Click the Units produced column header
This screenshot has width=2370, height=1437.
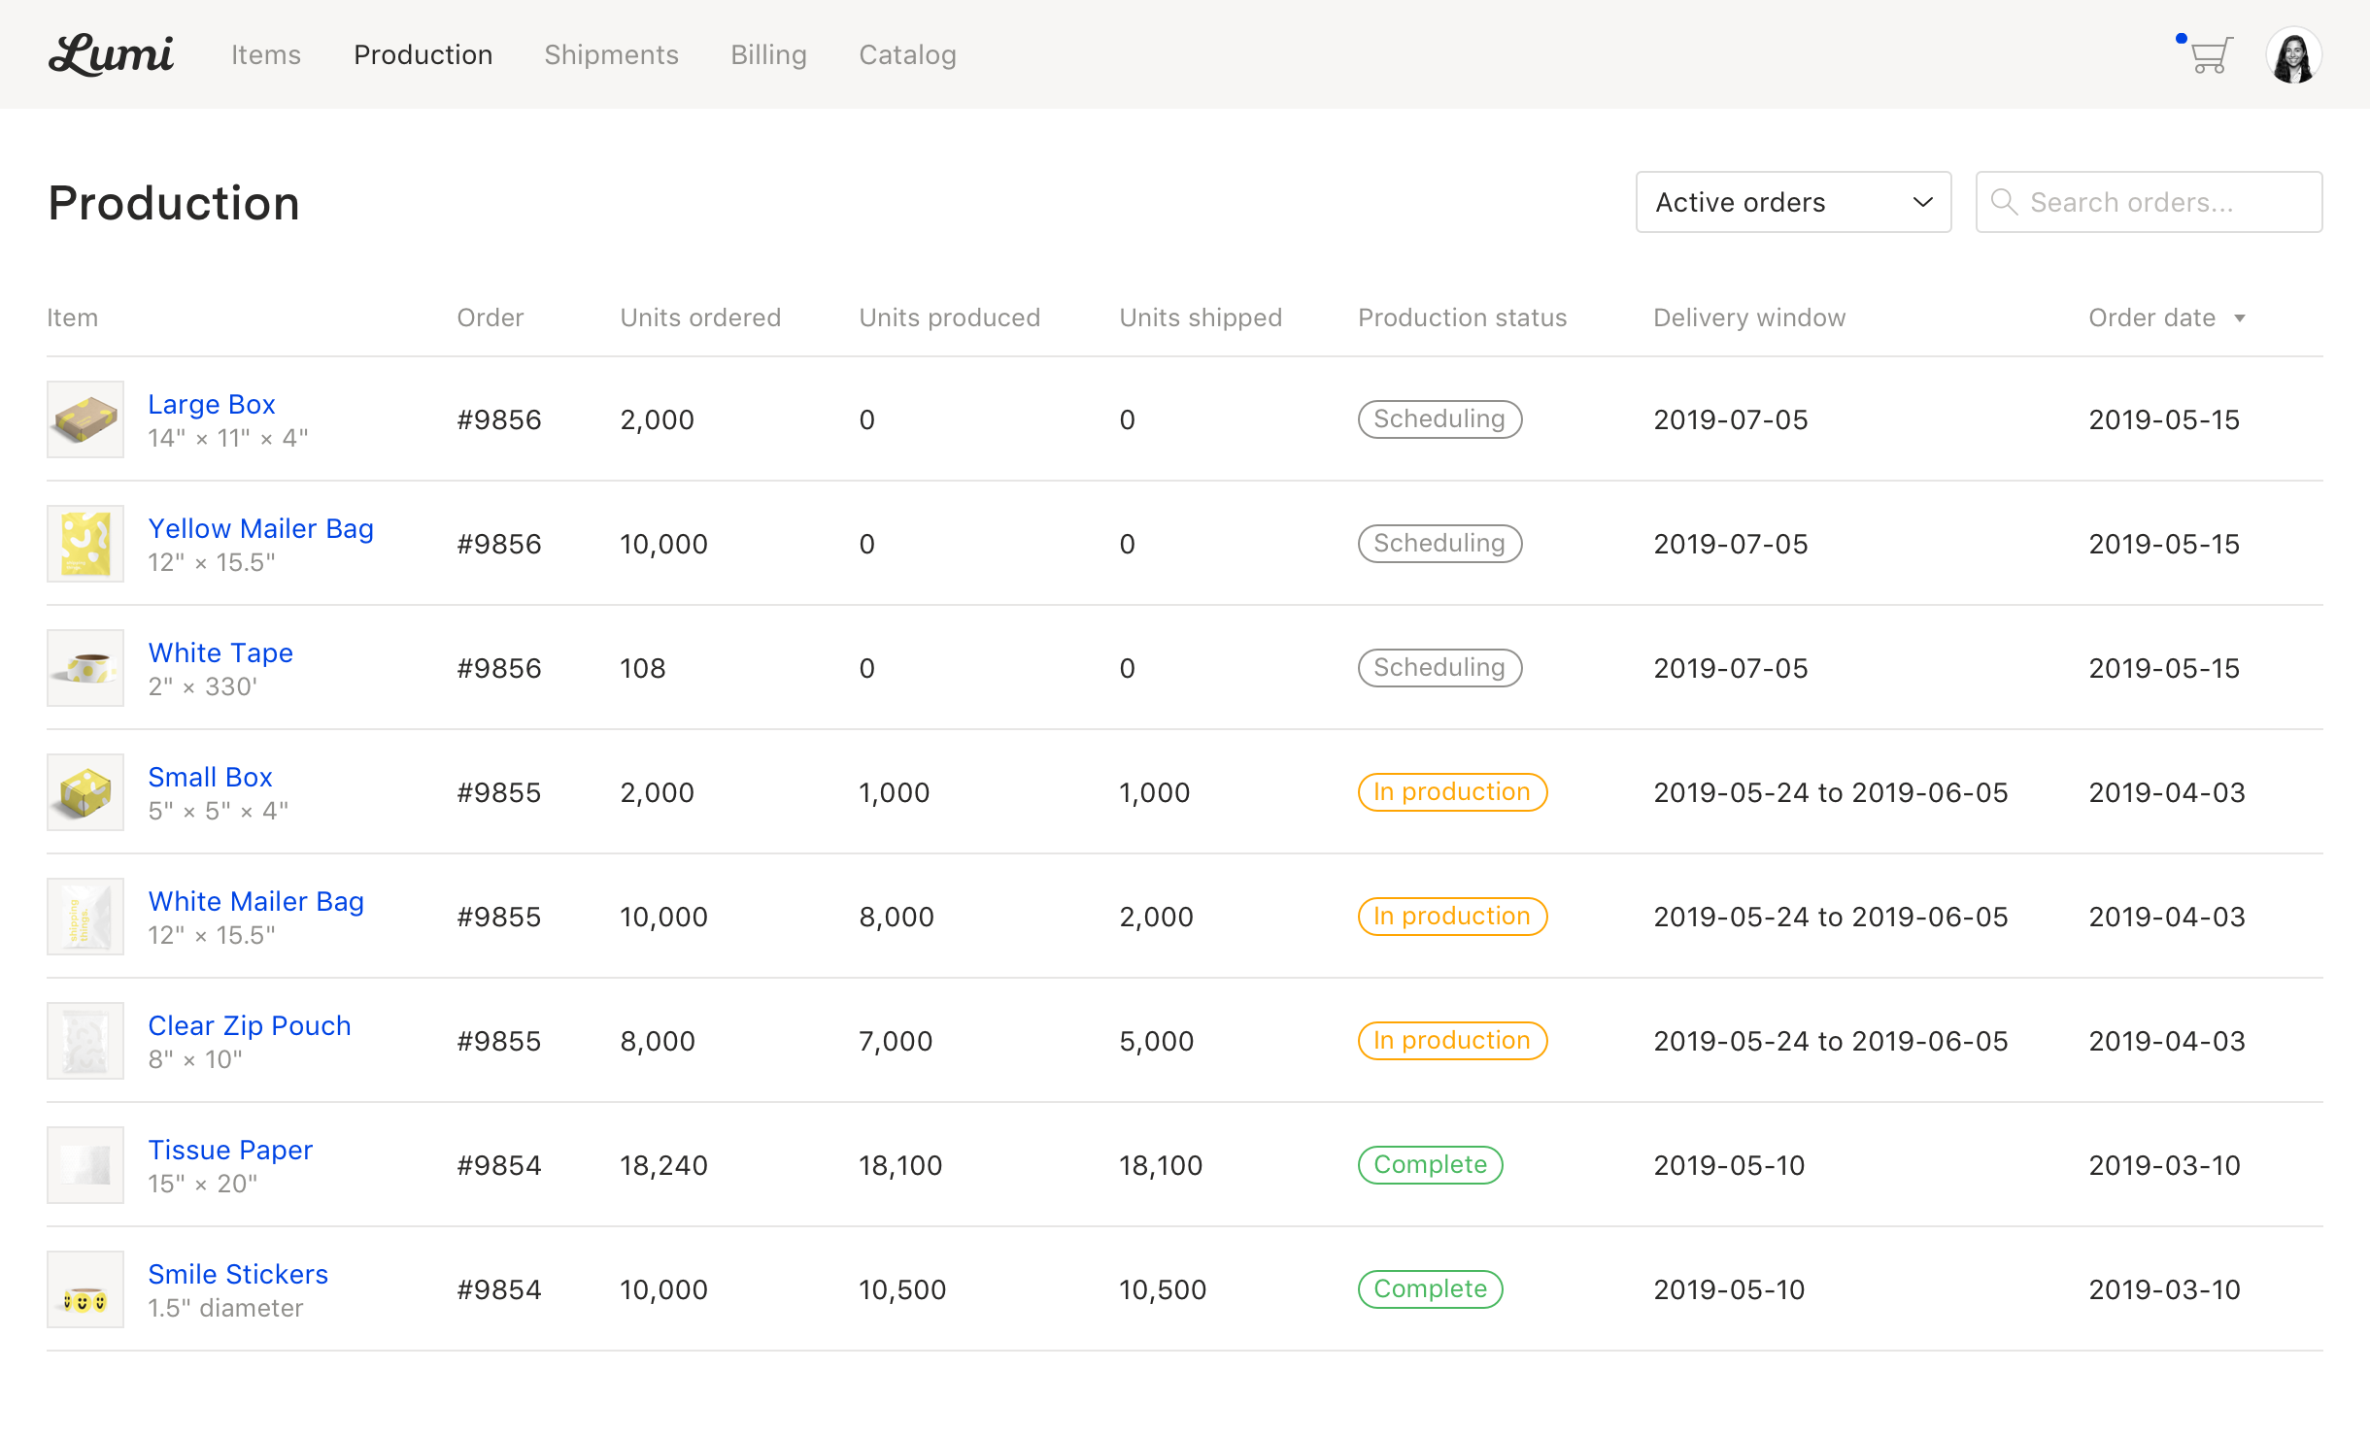point(950,317)
